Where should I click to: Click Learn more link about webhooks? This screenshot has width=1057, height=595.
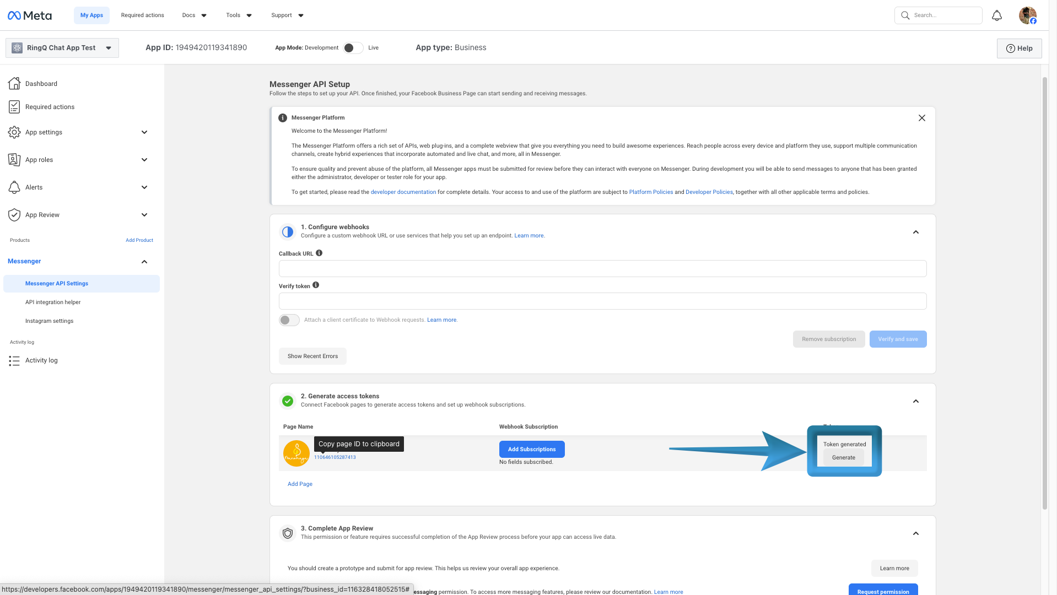click(529, 236)
